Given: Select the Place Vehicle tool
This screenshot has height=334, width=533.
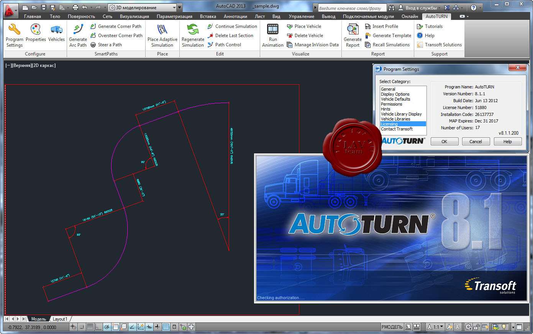Looking at the screenshot, I should point(304,26).
